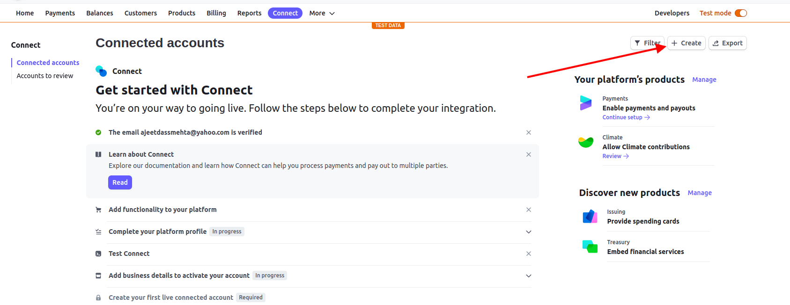Click the Create button

pyautogui.click(x=687, y=43)
